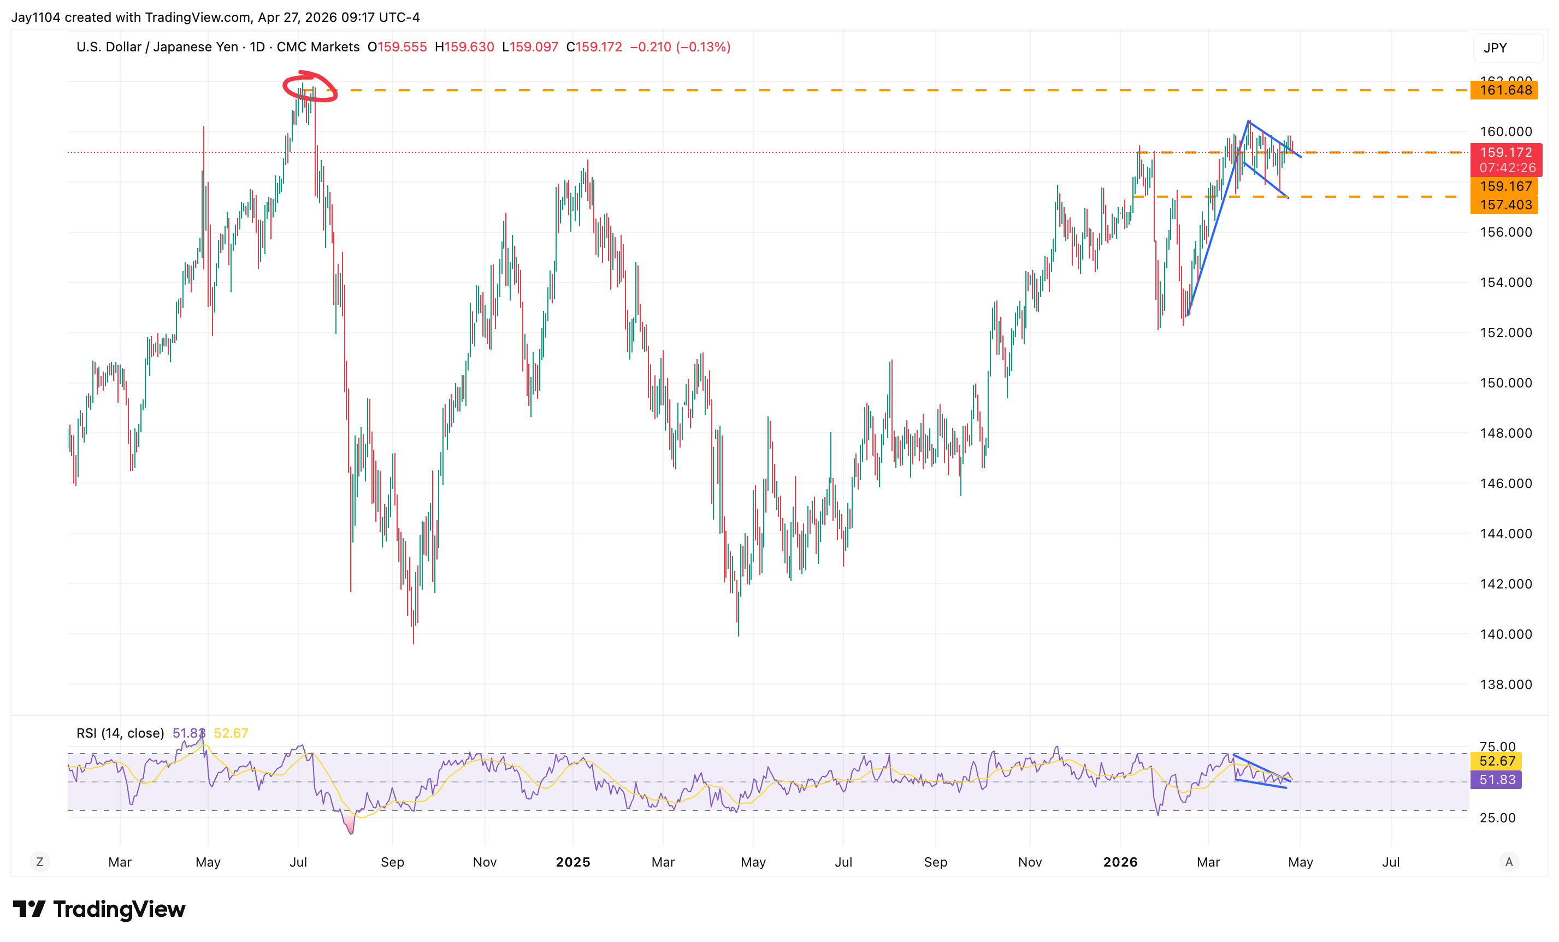
Task: Click the O159.555 open value
Action: click(397, 47)
